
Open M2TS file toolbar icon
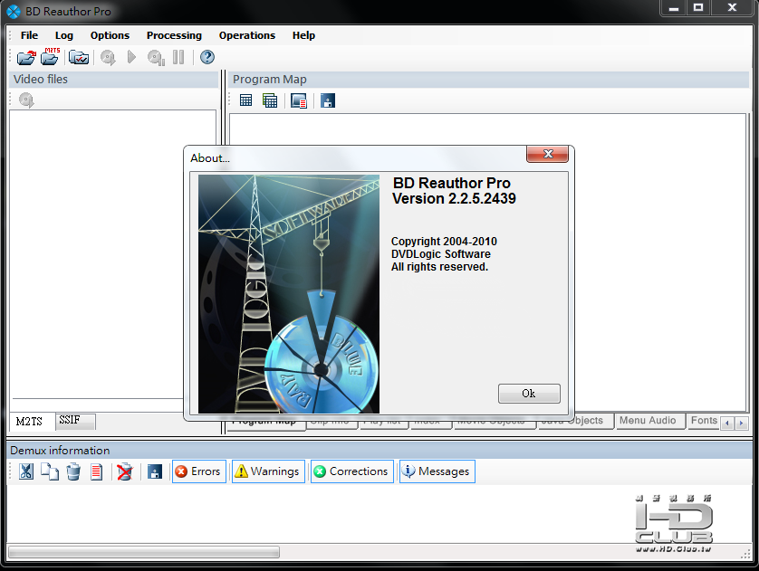(50, 57)
